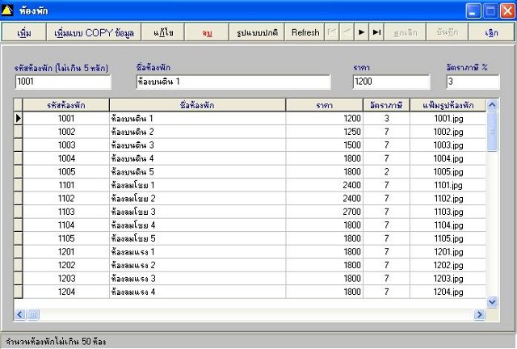
Task: Click the first record navigation arrow
Action: [332, 32]
